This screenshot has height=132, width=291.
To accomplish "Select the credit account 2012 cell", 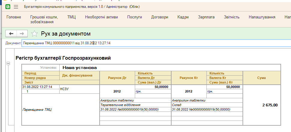I will (189, 92).
